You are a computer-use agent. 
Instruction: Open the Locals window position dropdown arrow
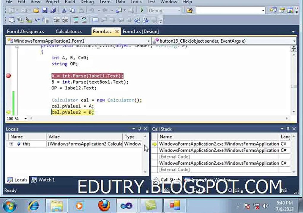coord(134,129)
